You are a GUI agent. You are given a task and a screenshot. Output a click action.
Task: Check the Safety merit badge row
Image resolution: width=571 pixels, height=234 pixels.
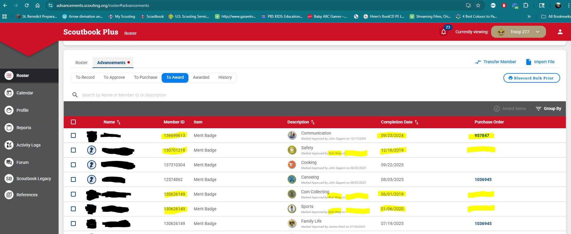[73, 150]
